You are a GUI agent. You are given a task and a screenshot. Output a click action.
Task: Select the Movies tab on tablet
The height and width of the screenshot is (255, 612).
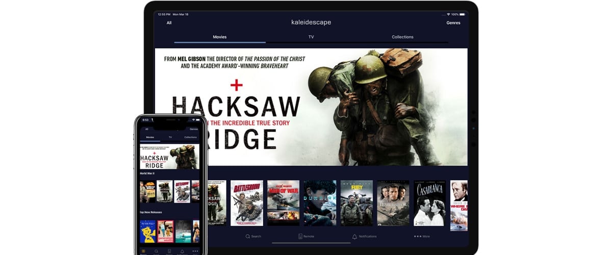[x=219, y=37]
